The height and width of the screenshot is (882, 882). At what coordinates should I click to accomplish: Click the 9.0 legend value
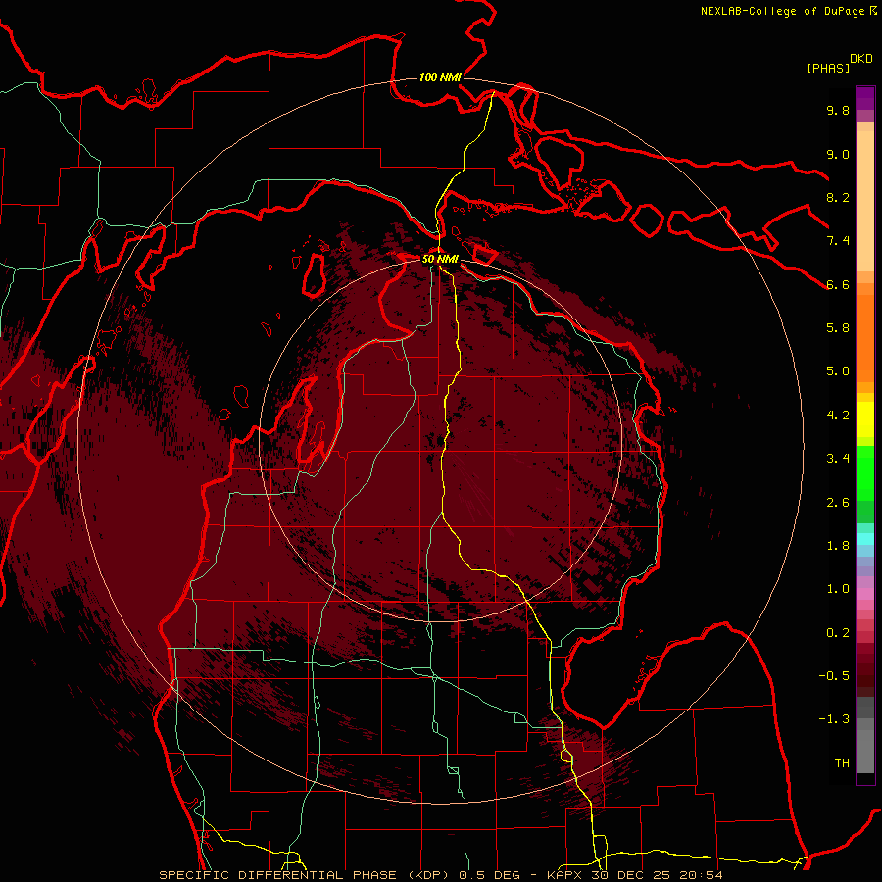(838, 154)
